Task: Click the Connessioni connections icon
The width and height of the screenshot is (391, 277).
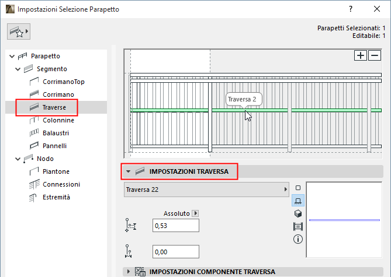Action: pos(34,184)
